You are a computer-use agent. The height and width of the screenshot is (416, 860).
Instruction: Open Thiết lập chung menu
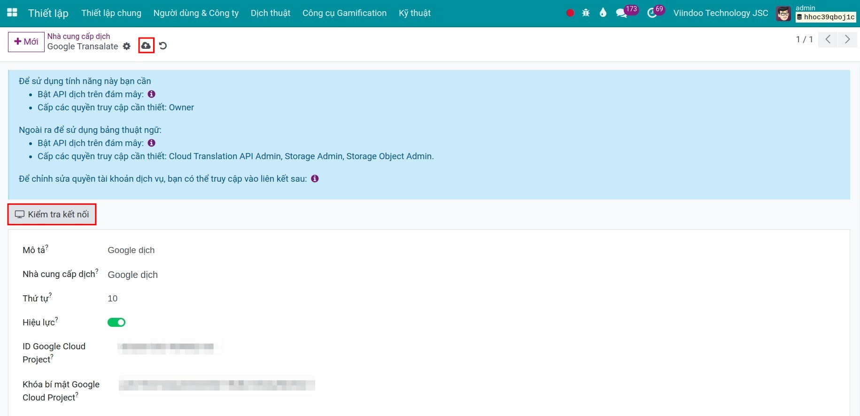111,13
